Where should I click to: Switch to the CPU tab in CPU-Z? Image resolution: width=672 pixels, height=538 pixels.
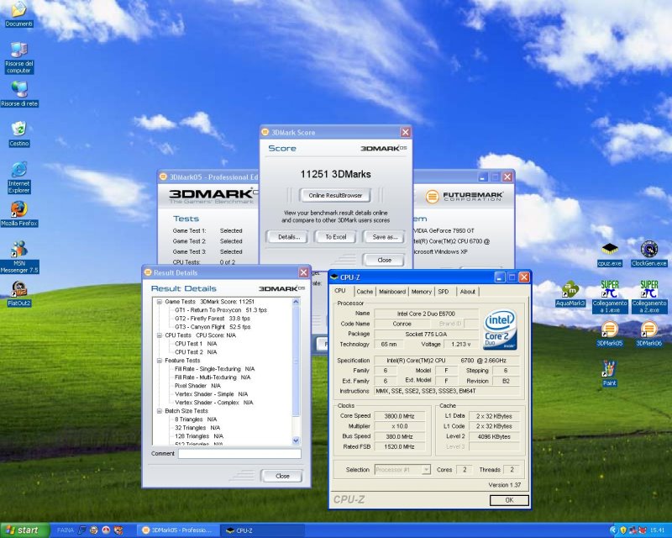[x=340, y=291]
